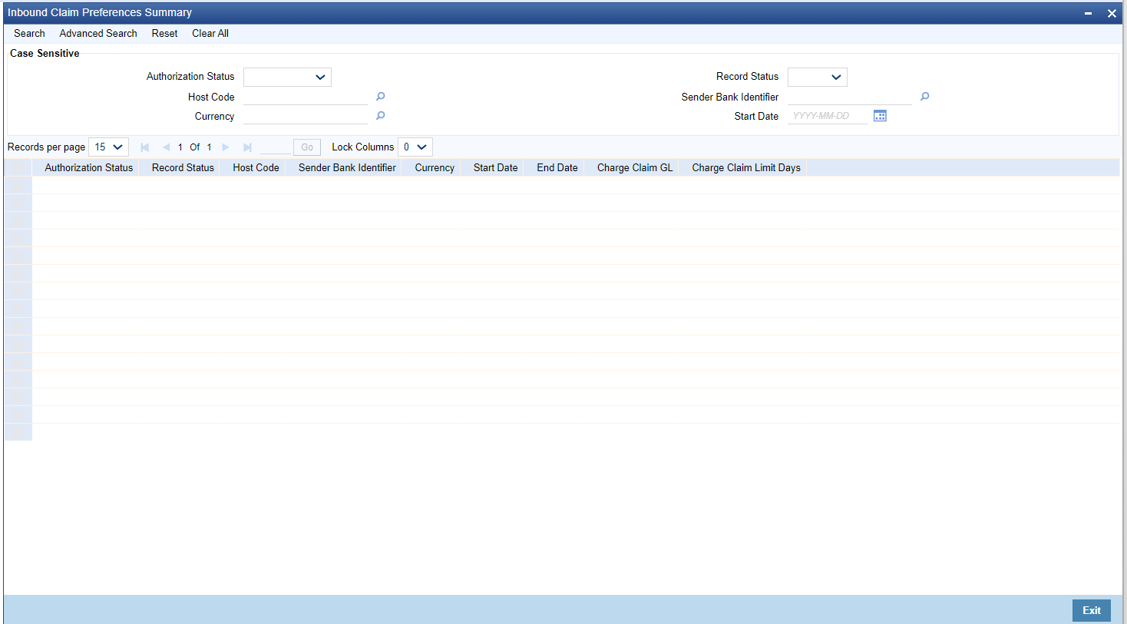Minimize the Inbound Claim Preferences window

pos(1089,13)
